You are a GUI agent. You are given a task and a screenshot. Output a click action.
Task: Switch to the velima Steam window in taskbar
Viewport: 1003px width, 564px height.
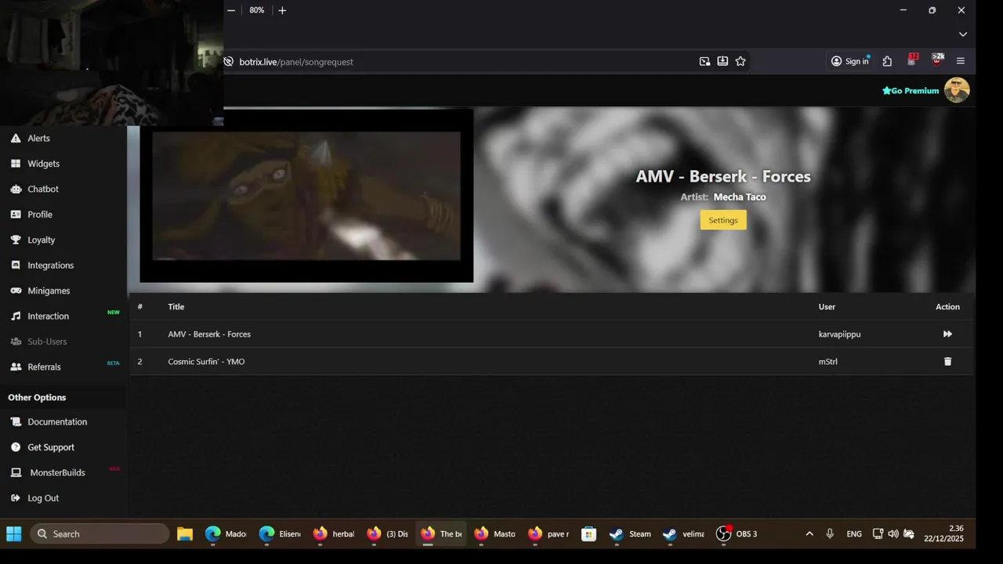point(684,534)
